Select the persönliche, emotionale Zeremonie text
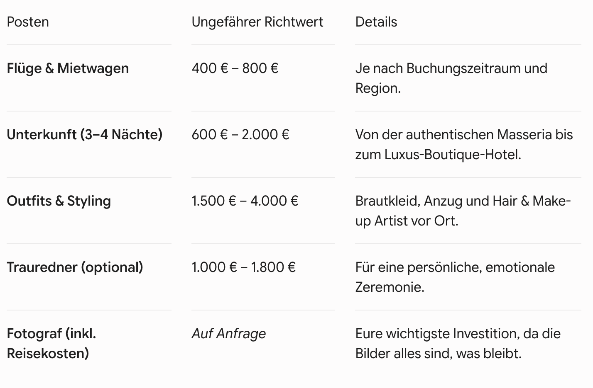The height and width of the screenshot is (388, 593). 455,277
